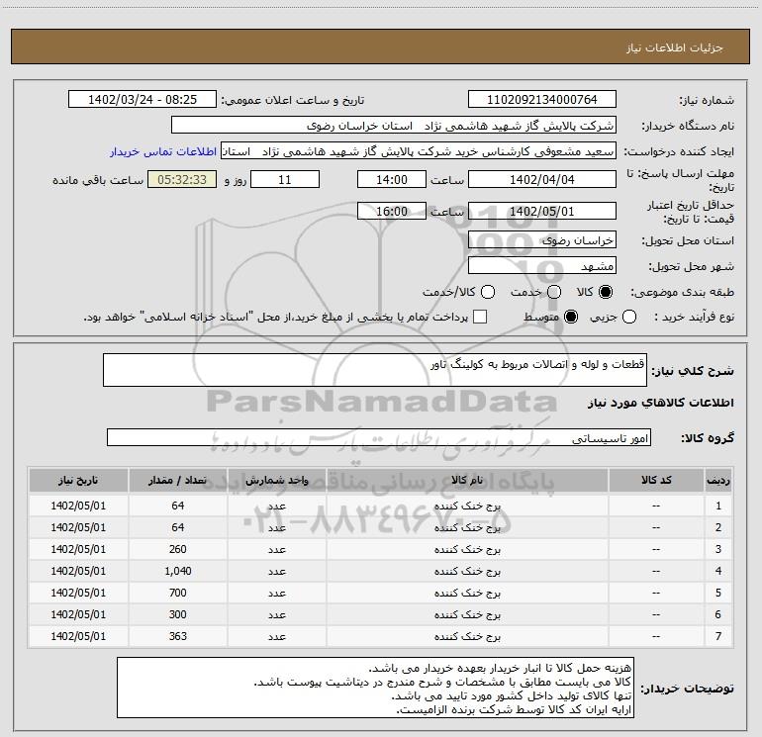Click the general need description text box
Screen dimensions: 762x737
pos(375,370)
